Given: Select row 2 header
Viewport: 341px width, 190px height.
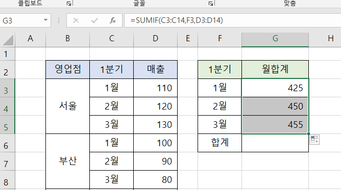Looking at the screenshot, I should point(7,70).
